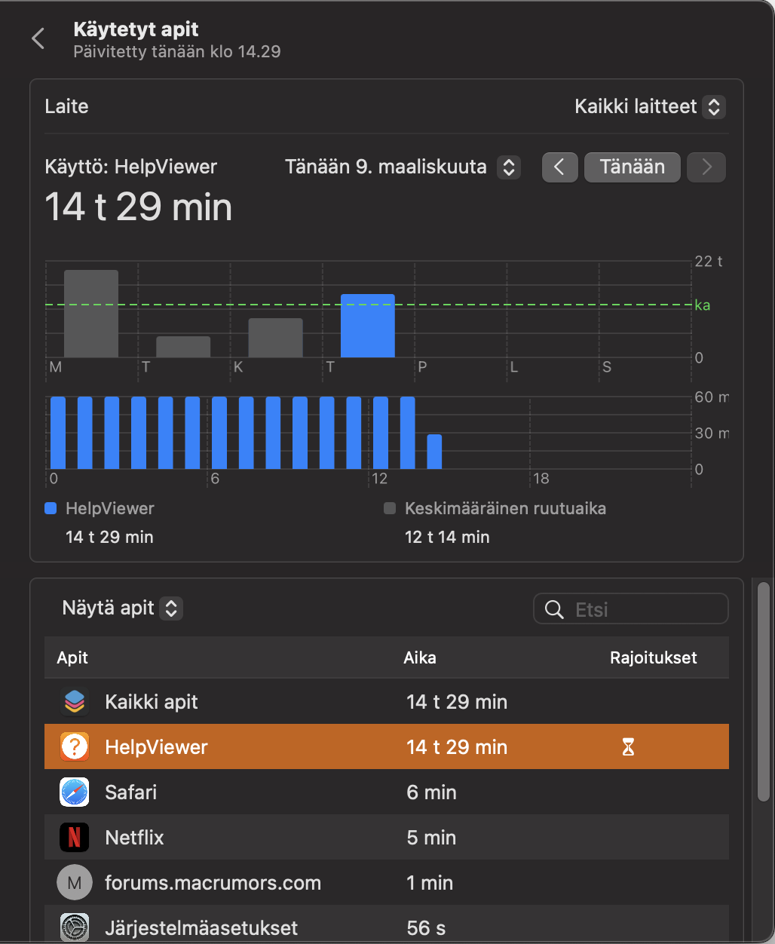This screenshot has height=944, width=775.
Task: Click the Tuesday bar in weekly chart
Action: [x=183, y=347]
